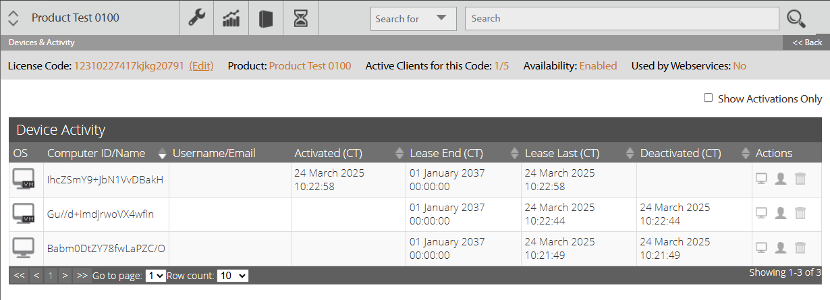830x300 pixels.
Task: Click the Device Activity panel title
Action: coord(61,130)
